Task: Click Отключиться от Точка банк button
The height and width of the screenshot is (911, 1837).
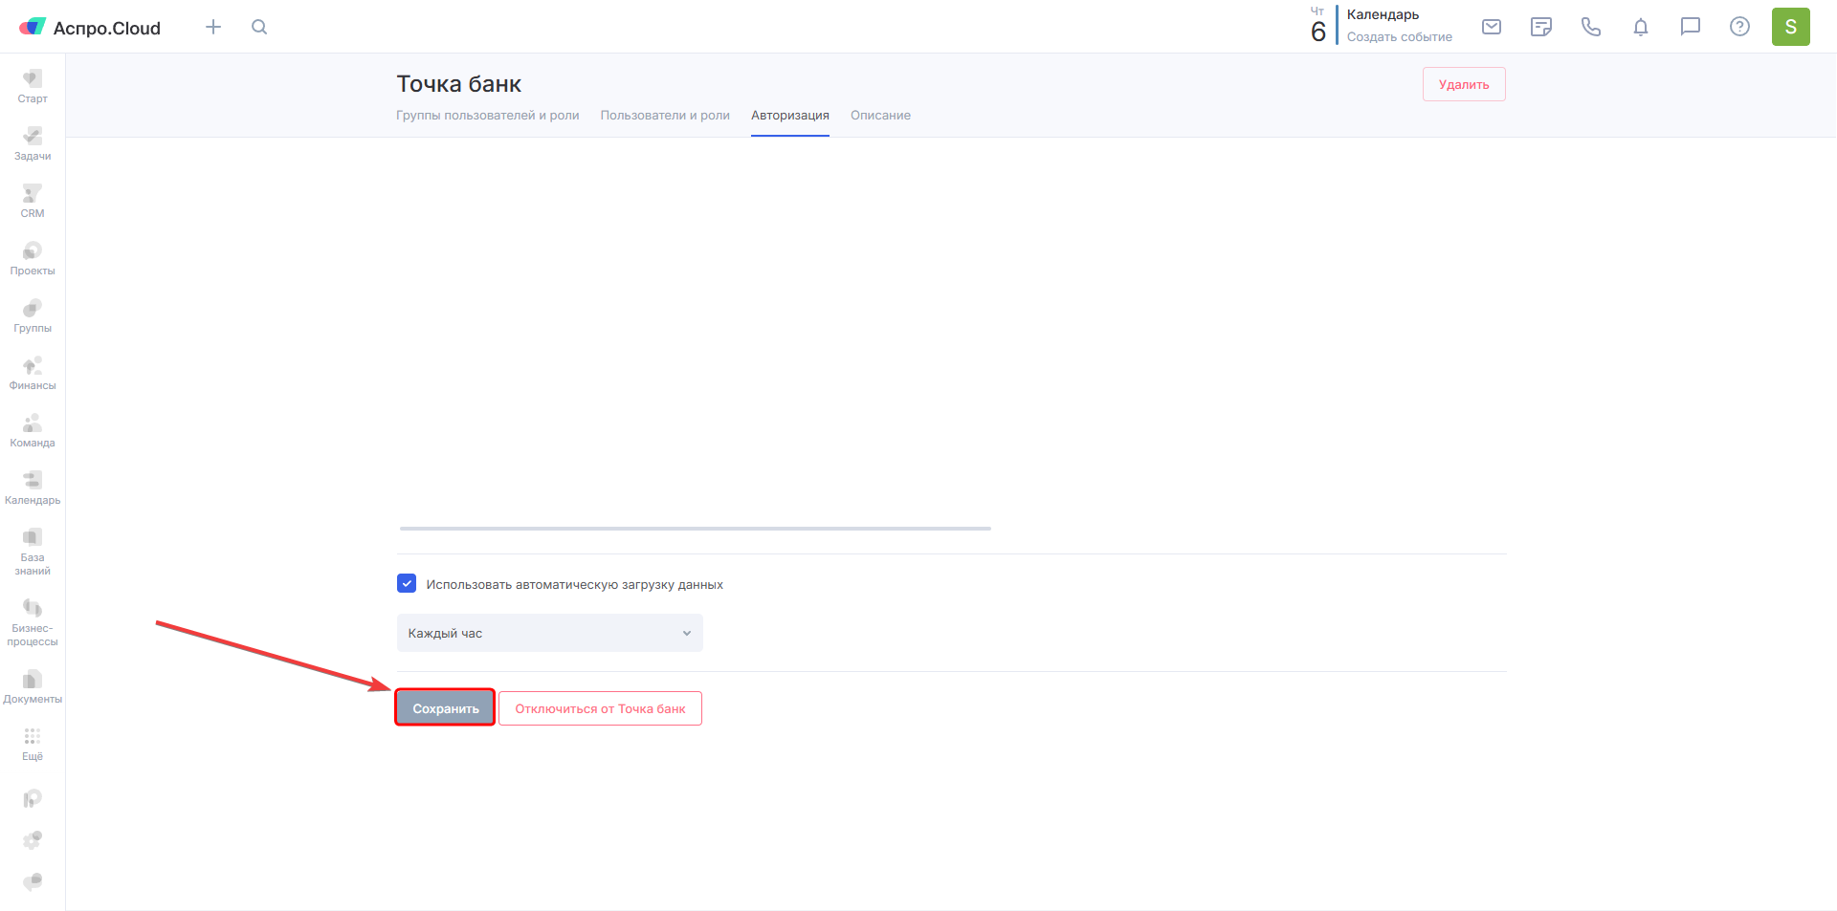Action: (x=600, y=708)
